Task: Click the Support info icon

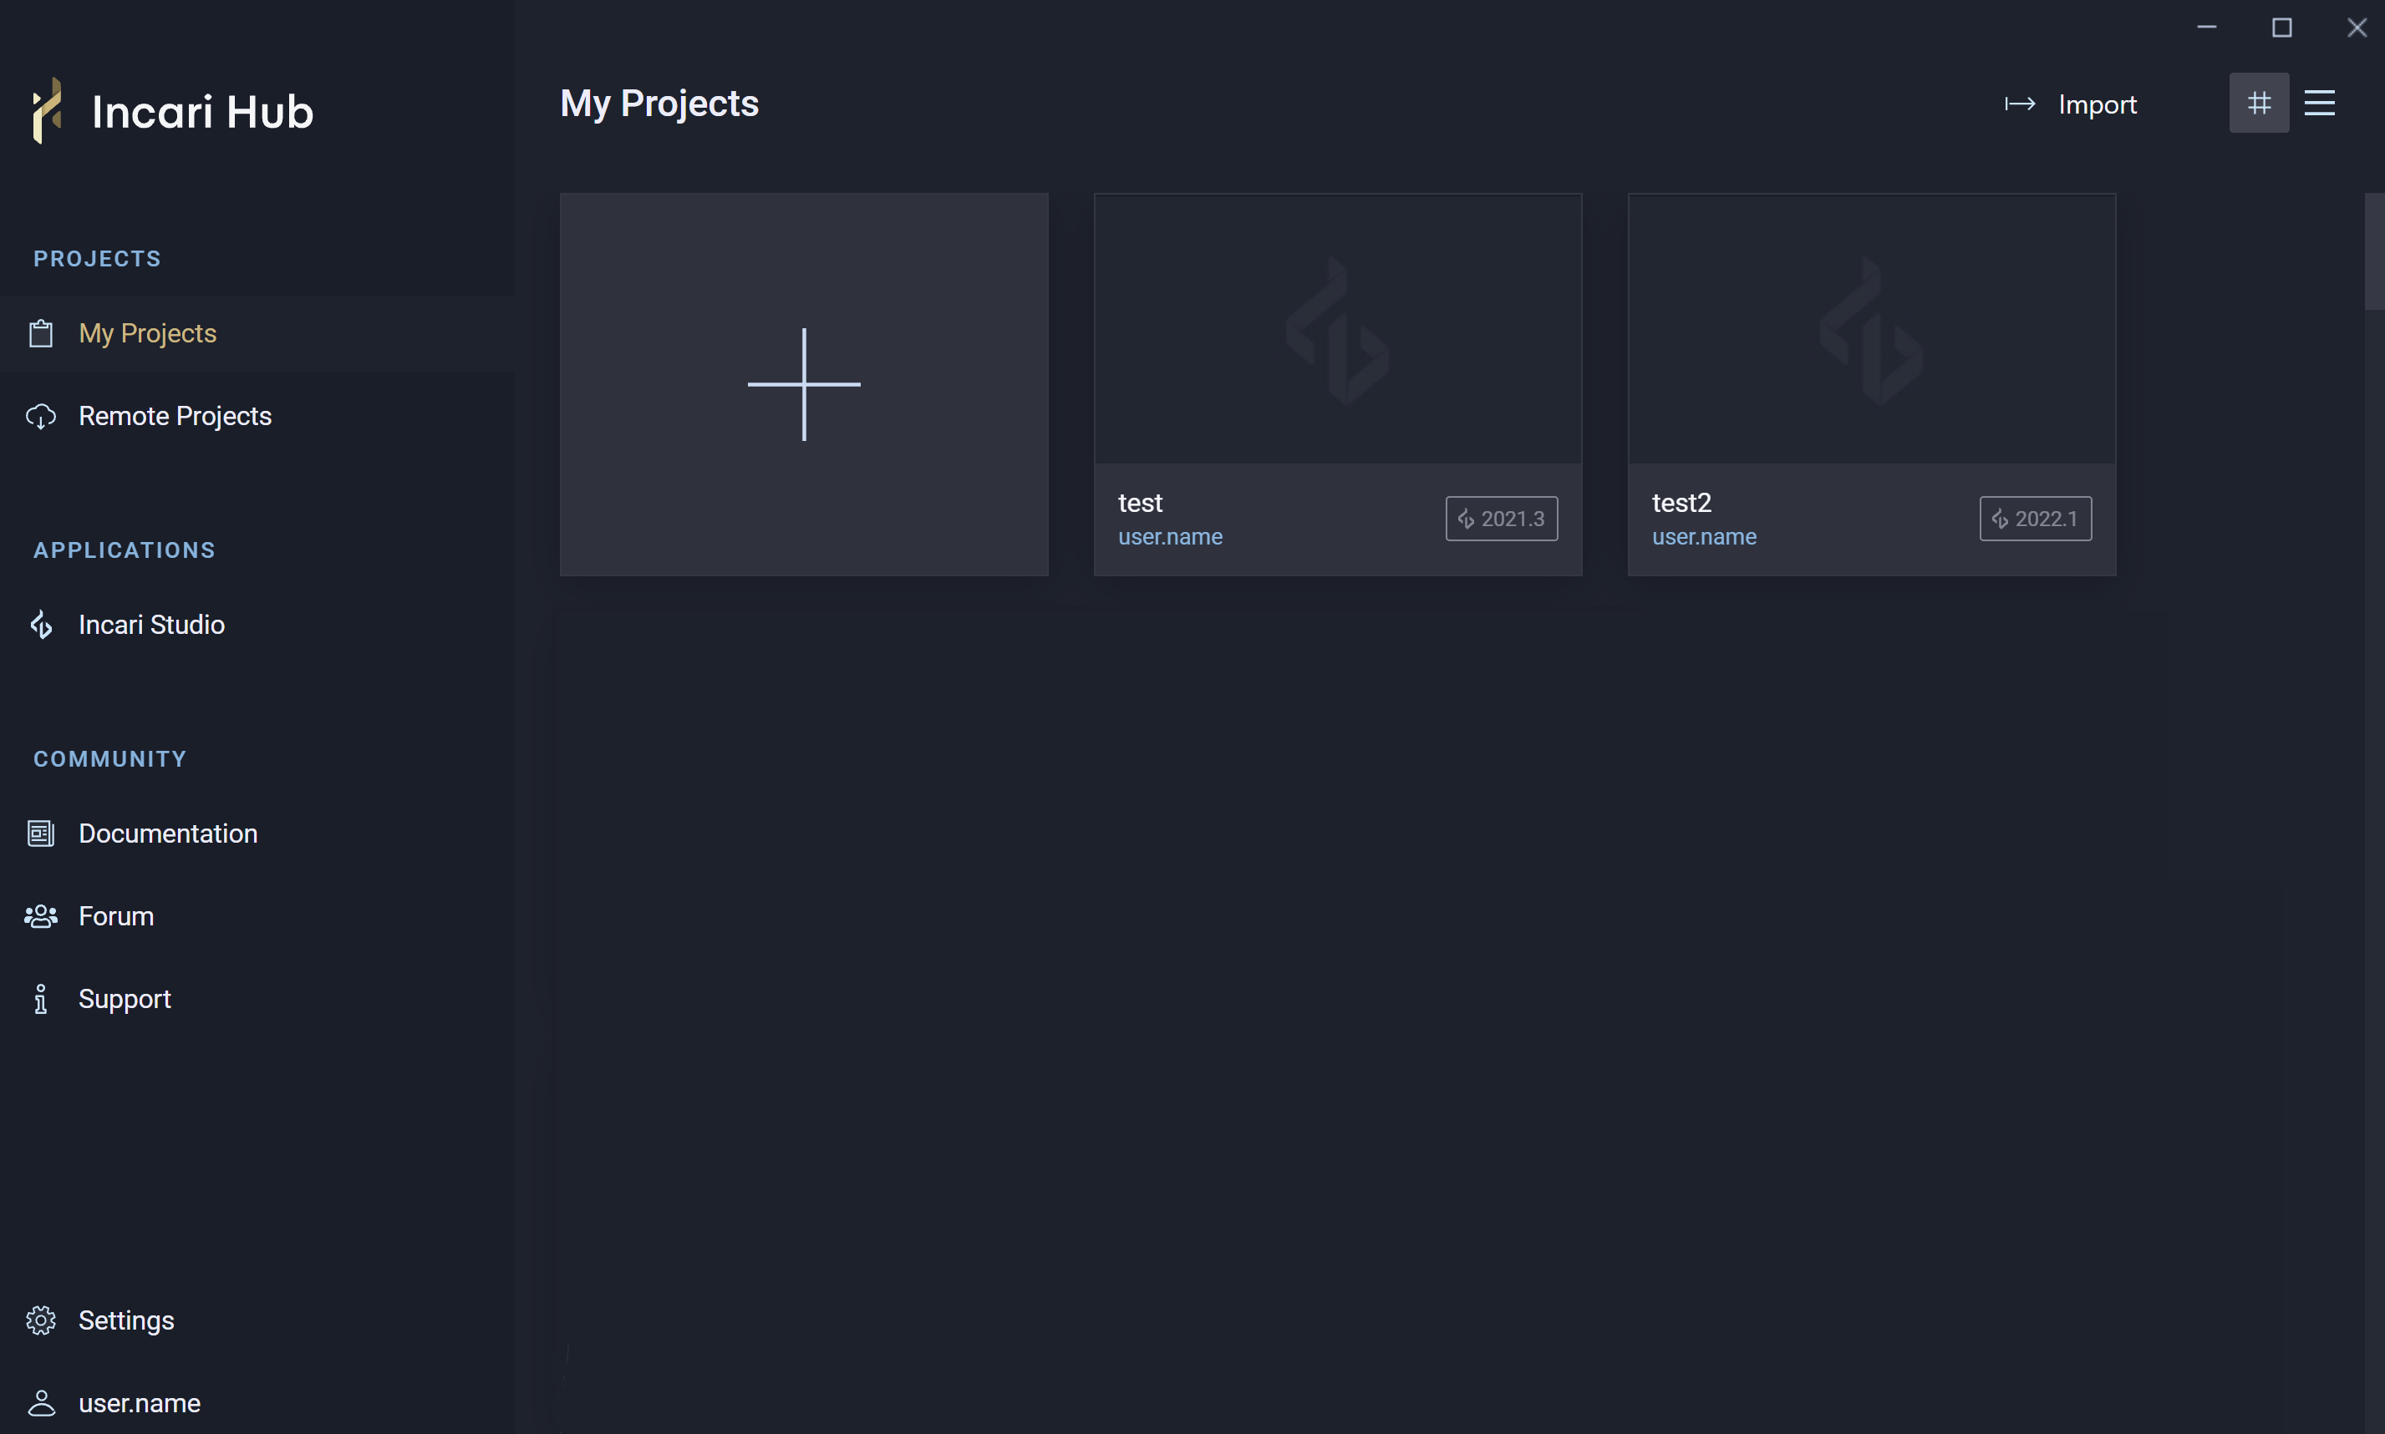Action: click(41, 999)
